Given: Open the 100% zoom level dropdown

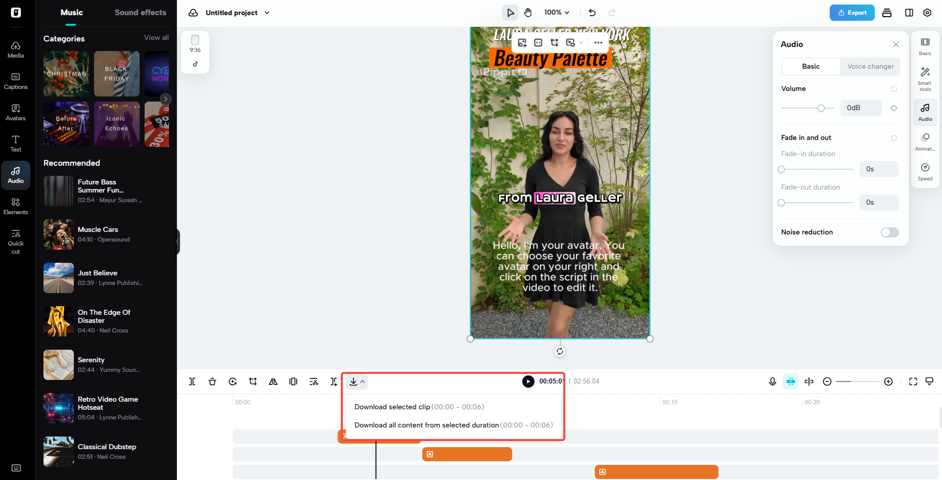Looking at the screenshot, I should point(557,13).
